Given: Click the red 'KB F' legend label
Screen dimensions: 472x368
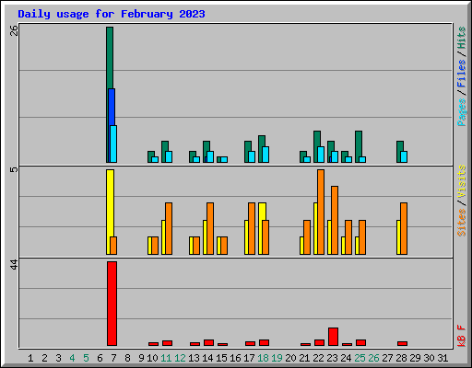Looking at the screenshot, I should pyautogui.click(x=461, y=336).
